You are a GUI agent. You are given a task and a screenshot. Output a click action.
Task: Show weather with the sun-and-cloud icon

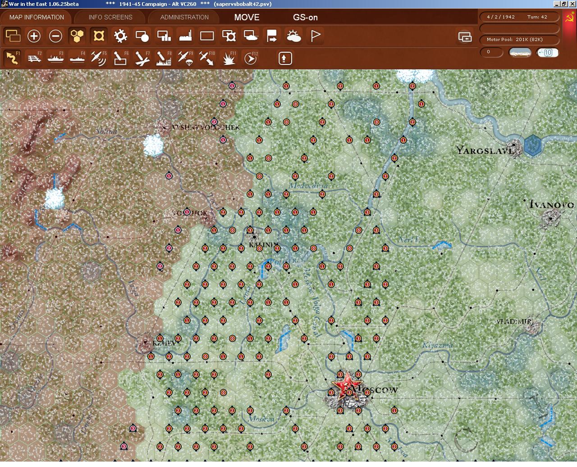click(x=293, y=36)
